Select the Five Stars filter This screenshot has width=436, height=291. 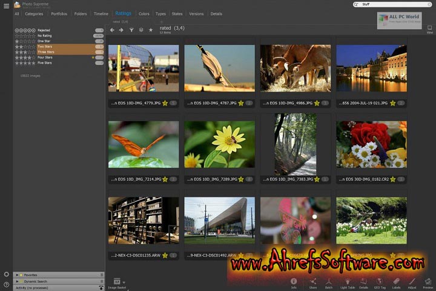point(59,62)
